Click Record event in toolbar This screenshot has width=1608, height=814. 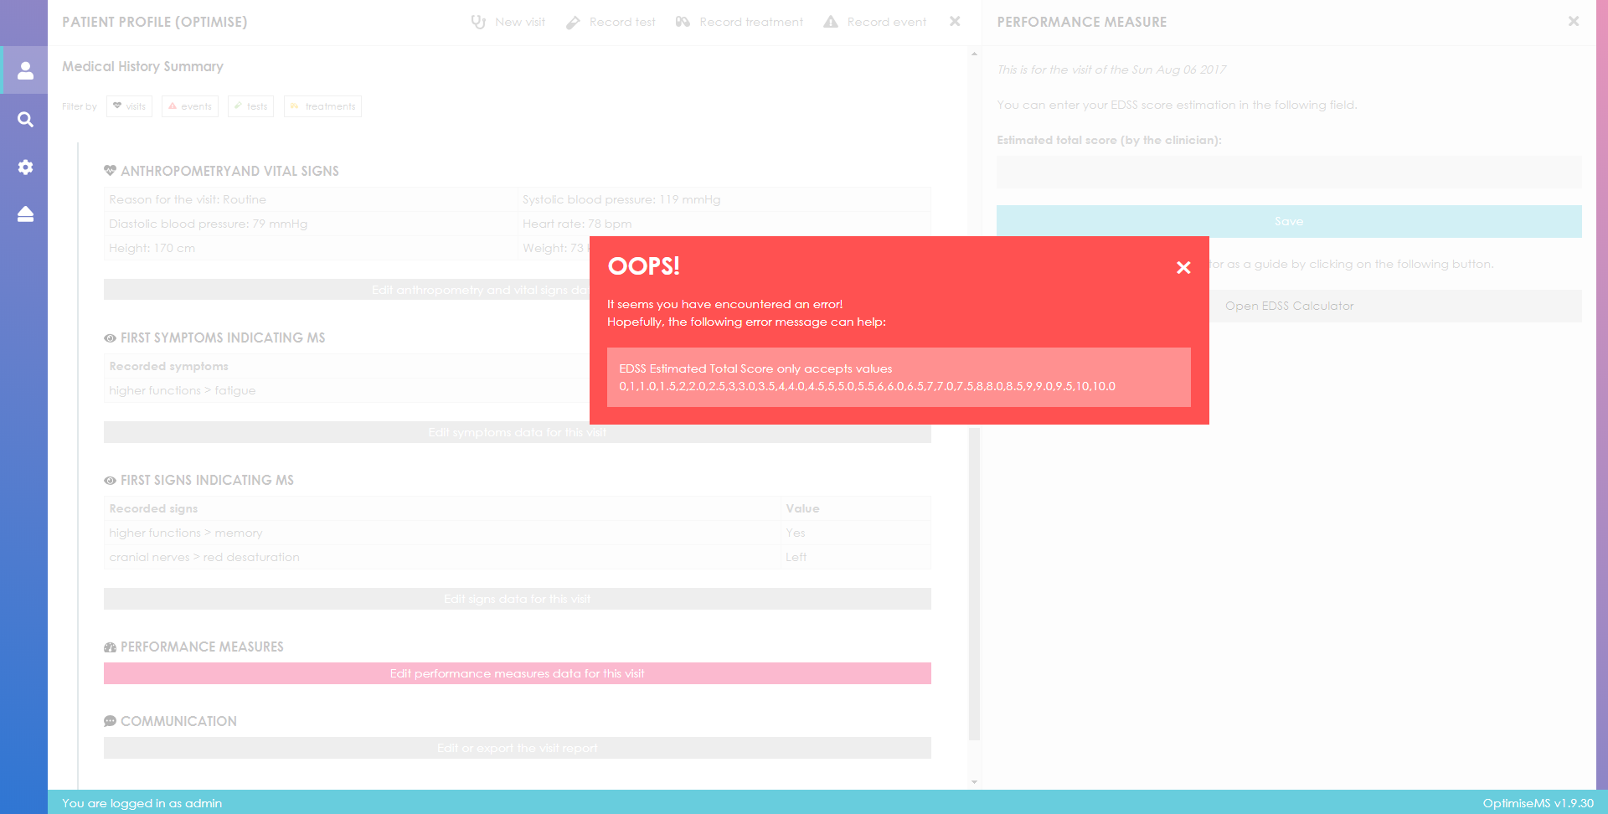click(x=875, y=22)
